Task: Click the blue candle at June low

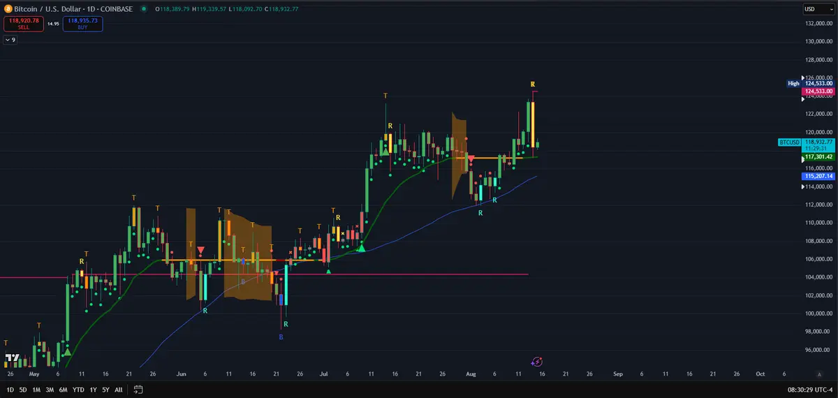Action: [281, 300]
